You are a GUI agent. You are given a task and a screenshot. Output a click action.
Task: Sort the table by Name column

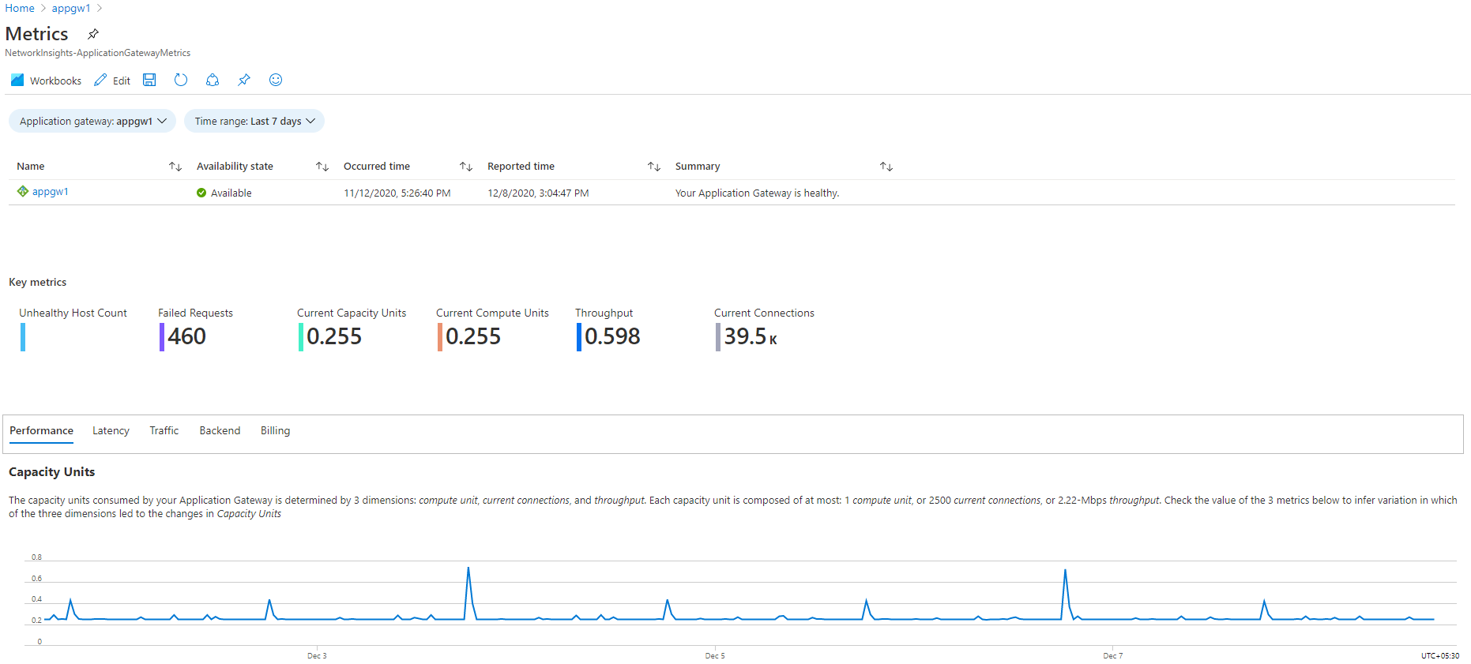click(175, 167)
